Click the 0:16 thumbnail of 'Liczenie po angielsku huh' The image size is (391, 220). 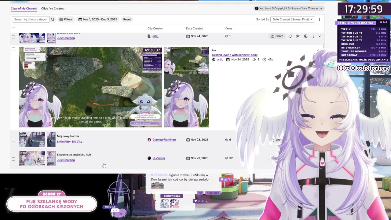tap(32, 158)
